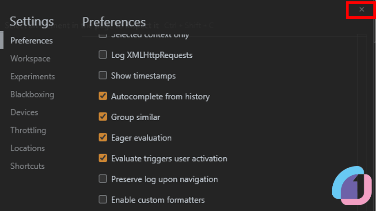376x211 pixels.
Task: Enable Preserve log upon navigation
Action: (103, 179)
